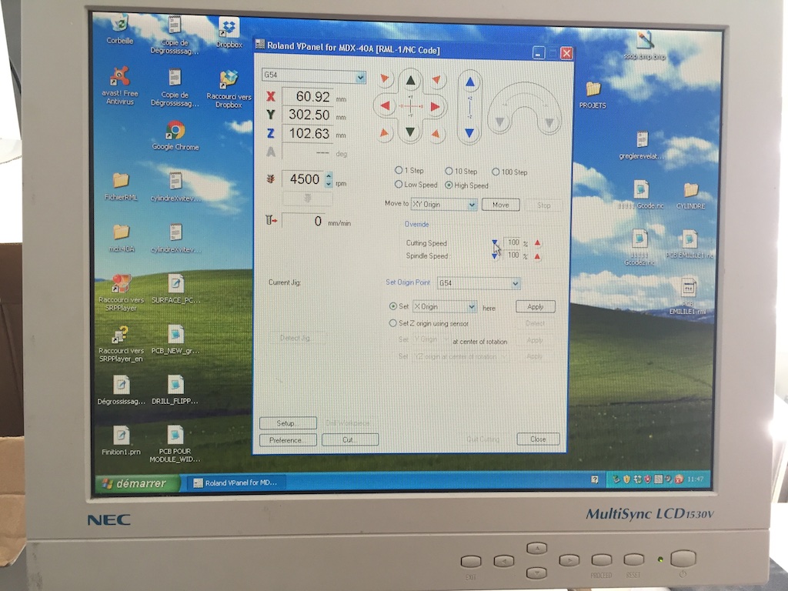Screen dimensions: 788x591
Task: Jog diagonally with the down-right orange arrow
Action: click(x=436, y=134)
